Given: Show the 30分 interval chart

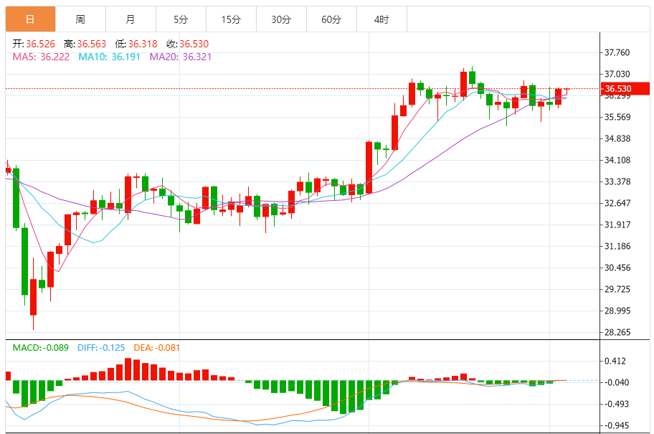Looking at the screenshot, I should click(x=281, y=19).
